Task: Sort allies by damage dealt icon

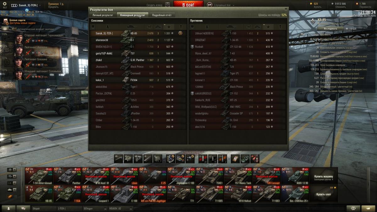Action: 150,27
